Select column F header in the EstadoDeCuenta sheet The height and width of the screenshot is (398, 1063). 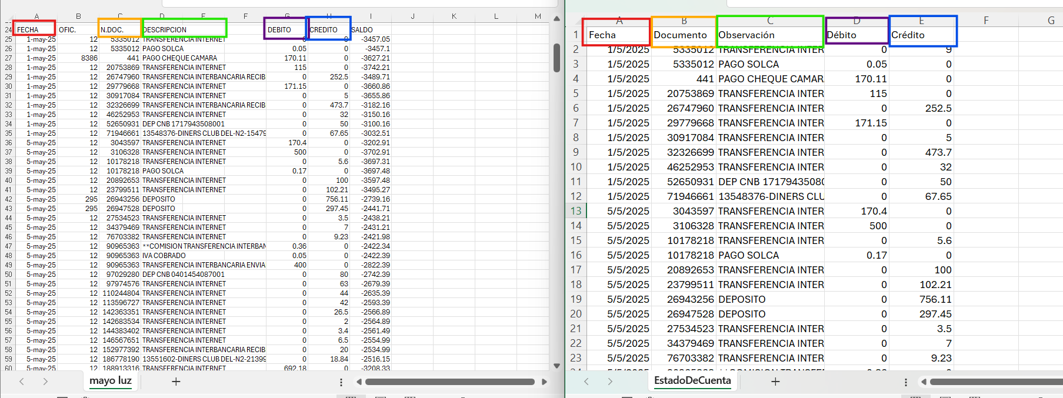pos(986,21)
